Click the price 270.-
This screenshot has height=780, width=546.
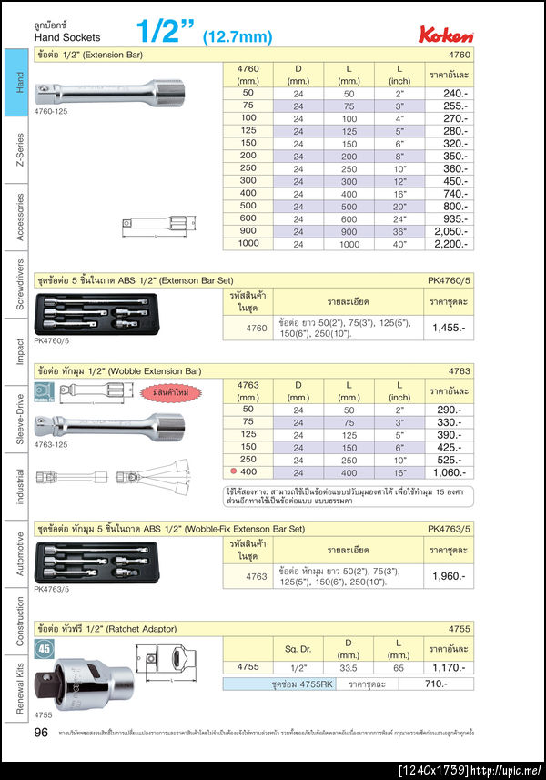coord(455,118)
